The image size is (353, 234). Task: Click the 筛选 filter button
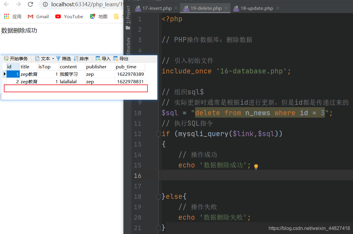[63, 59]
